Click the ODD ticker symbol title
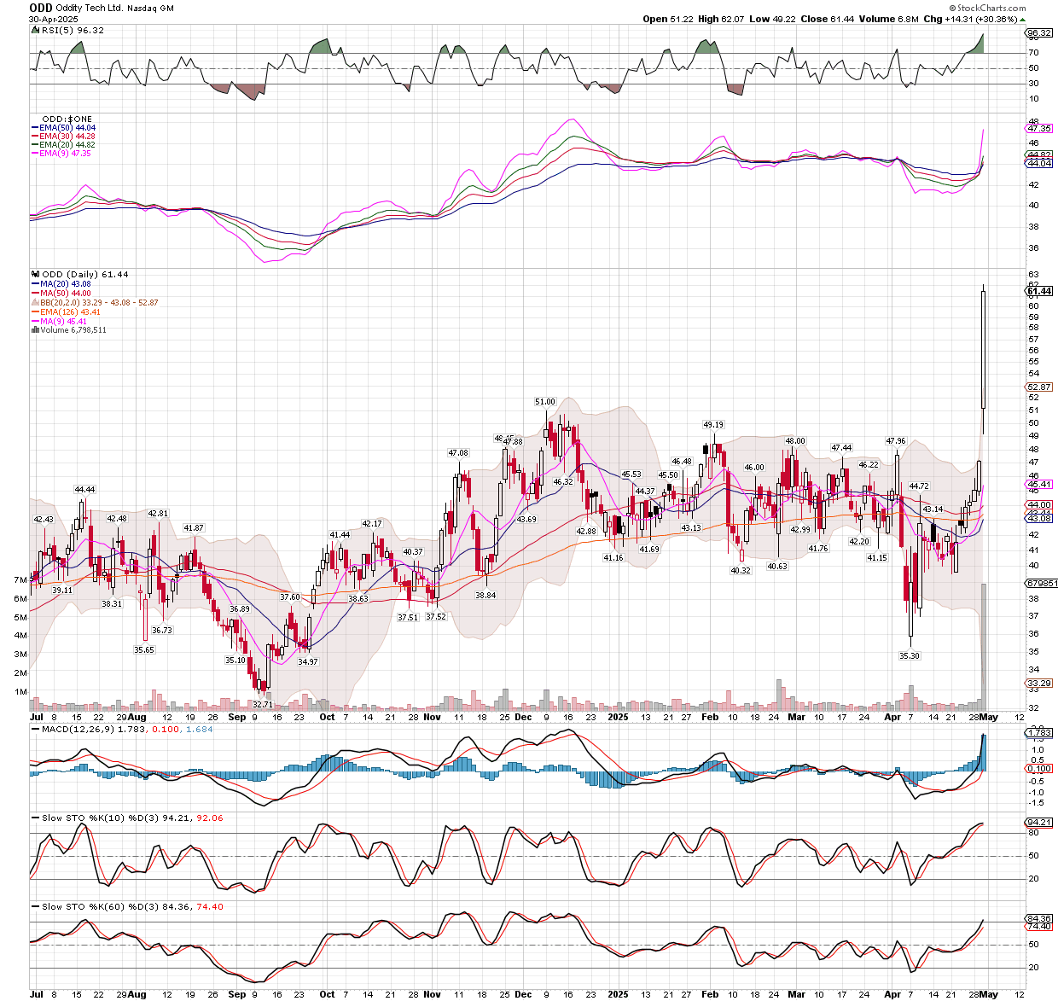Image resolution: width=1058 pixels, height=1001 pixels. click(41, 8)
